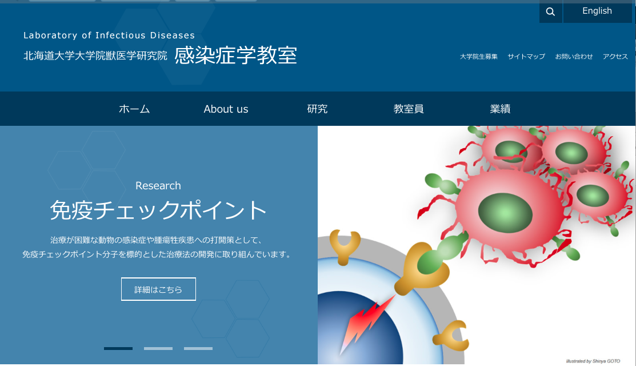Viewport: 636px width, 366px height.
Task: Open the サイトマップ link
Action: pos(526,57)
